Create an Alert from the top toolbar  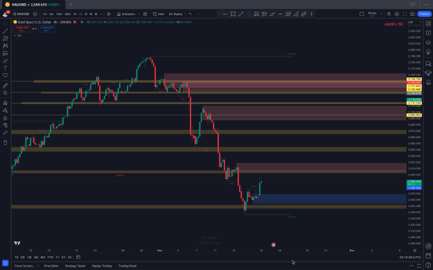click(159, 14)
